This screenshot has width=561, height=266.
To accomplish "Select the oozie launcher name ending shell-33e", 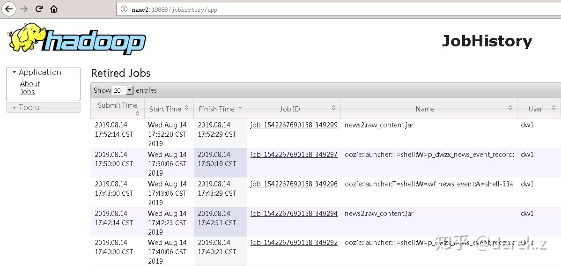I will pyautogui.click(x=429, y=184).
